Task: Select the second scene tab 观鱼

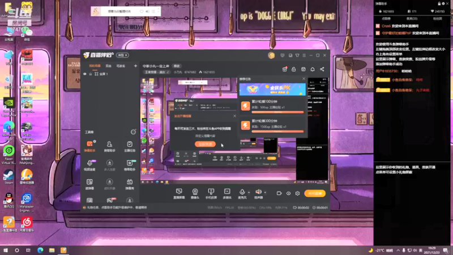Action: (108, 66)
